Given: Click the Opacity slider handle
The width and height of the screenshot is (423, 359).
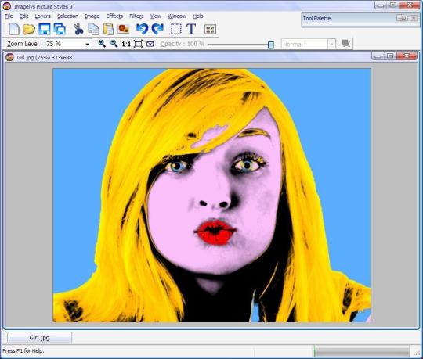Looking at the screenshot, I should [271, 45].
